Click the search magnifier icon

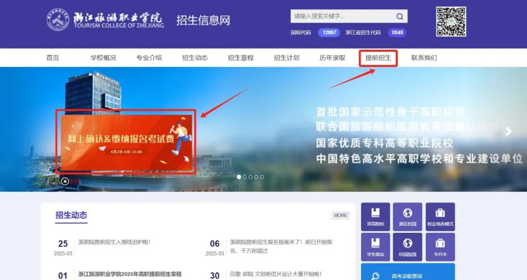pyautogui.click(x=400, y=17)
